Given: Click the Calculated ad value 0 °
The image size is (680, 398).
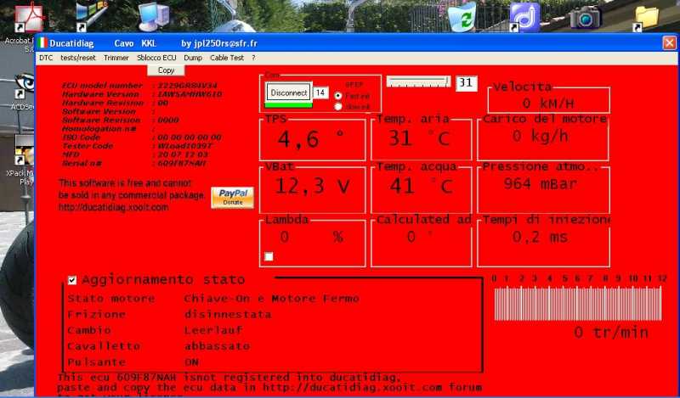Looking at the screenshot, I should point(420,237).
